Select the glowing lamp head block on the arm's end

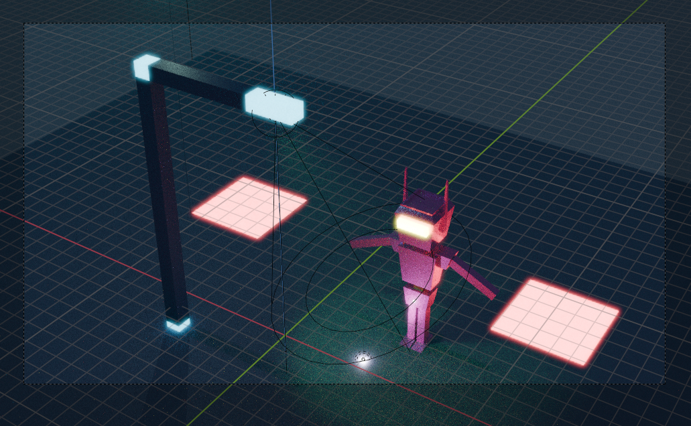(x=275, y=106)
